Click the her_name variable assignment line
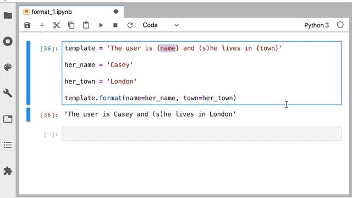The height and width of the screenshot is (198, 352). coord(99,65)
